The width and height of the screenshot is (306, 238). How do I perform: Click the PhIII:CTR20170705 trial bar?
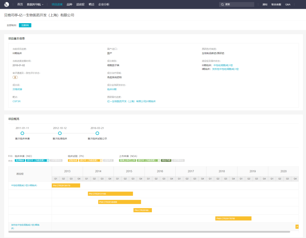[233, 218]
